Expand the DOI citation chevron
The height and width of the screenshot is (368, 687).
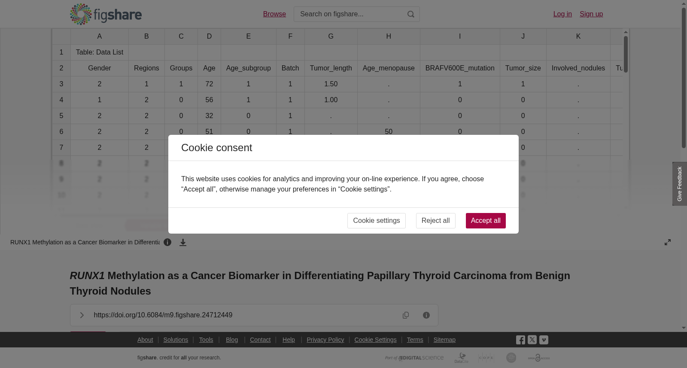pyautogui.click(x=82, y=315)
